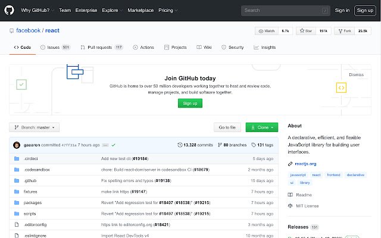Open pull request #19184 link
This screenshot has height=238, width=381.
tap(140, 159)
